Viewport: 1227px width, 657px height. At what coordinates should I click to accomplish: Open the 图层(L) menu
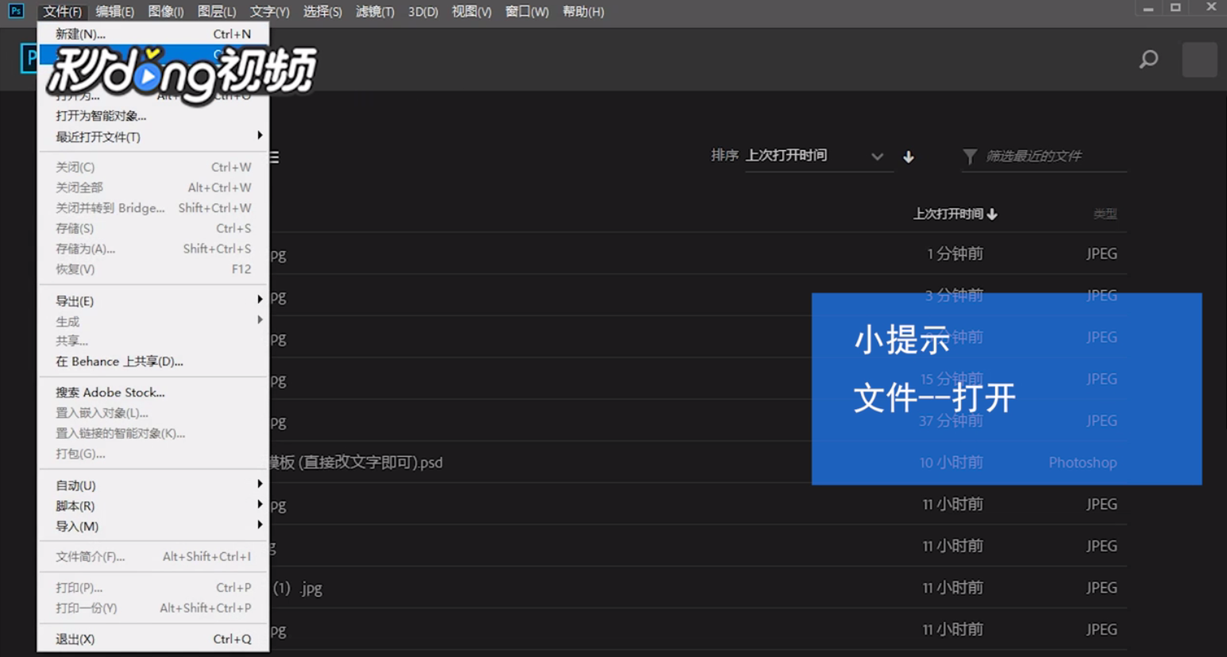tap(216, 11)
